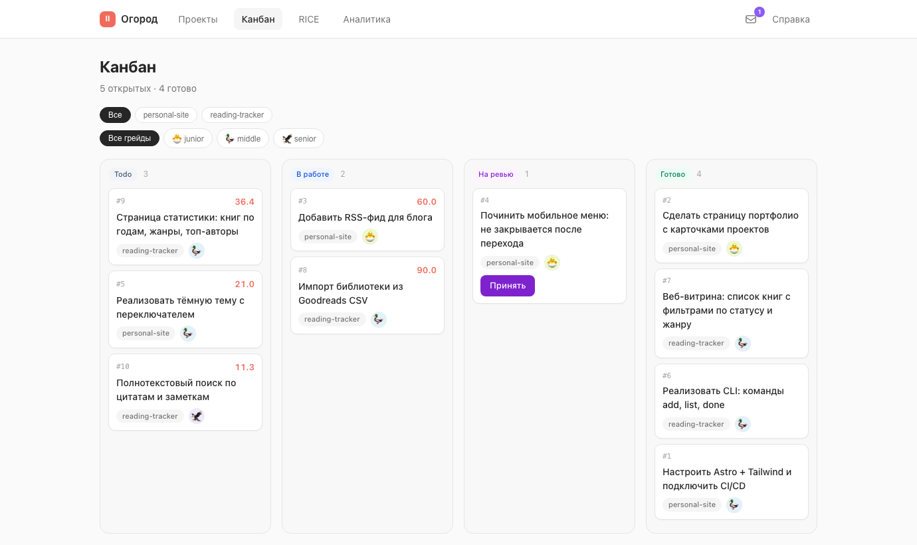Filter by middle grade chip
The image size is (917, 545).
[243, 138]
